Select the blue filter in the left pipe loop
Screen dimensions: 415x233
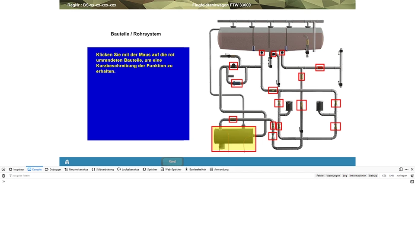[237, 83]
